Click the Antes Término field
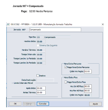This screenshot has width=108, height=110. 41,93
